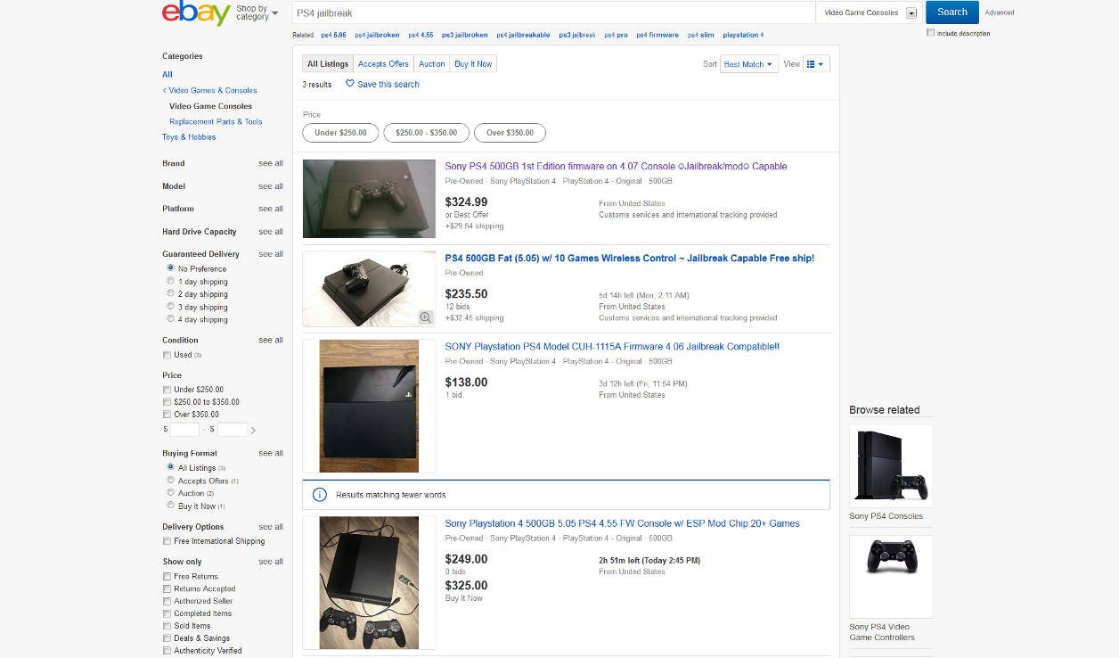Select 4 day shipping radio
The height and width of the screenshot is (658, 1119).
pyautogui.click(x=170, y=318)
